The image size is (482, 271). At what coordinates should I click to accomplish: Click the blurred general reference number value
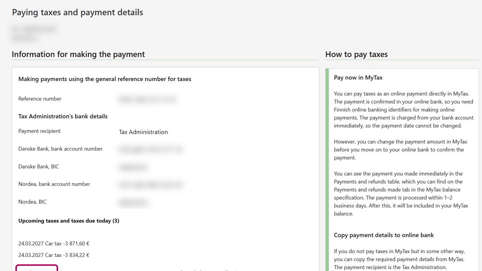click(147, 99)
